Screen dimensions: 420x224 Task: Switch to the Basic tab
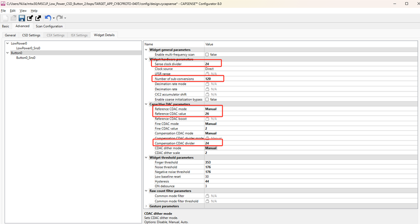coord(5,26)
